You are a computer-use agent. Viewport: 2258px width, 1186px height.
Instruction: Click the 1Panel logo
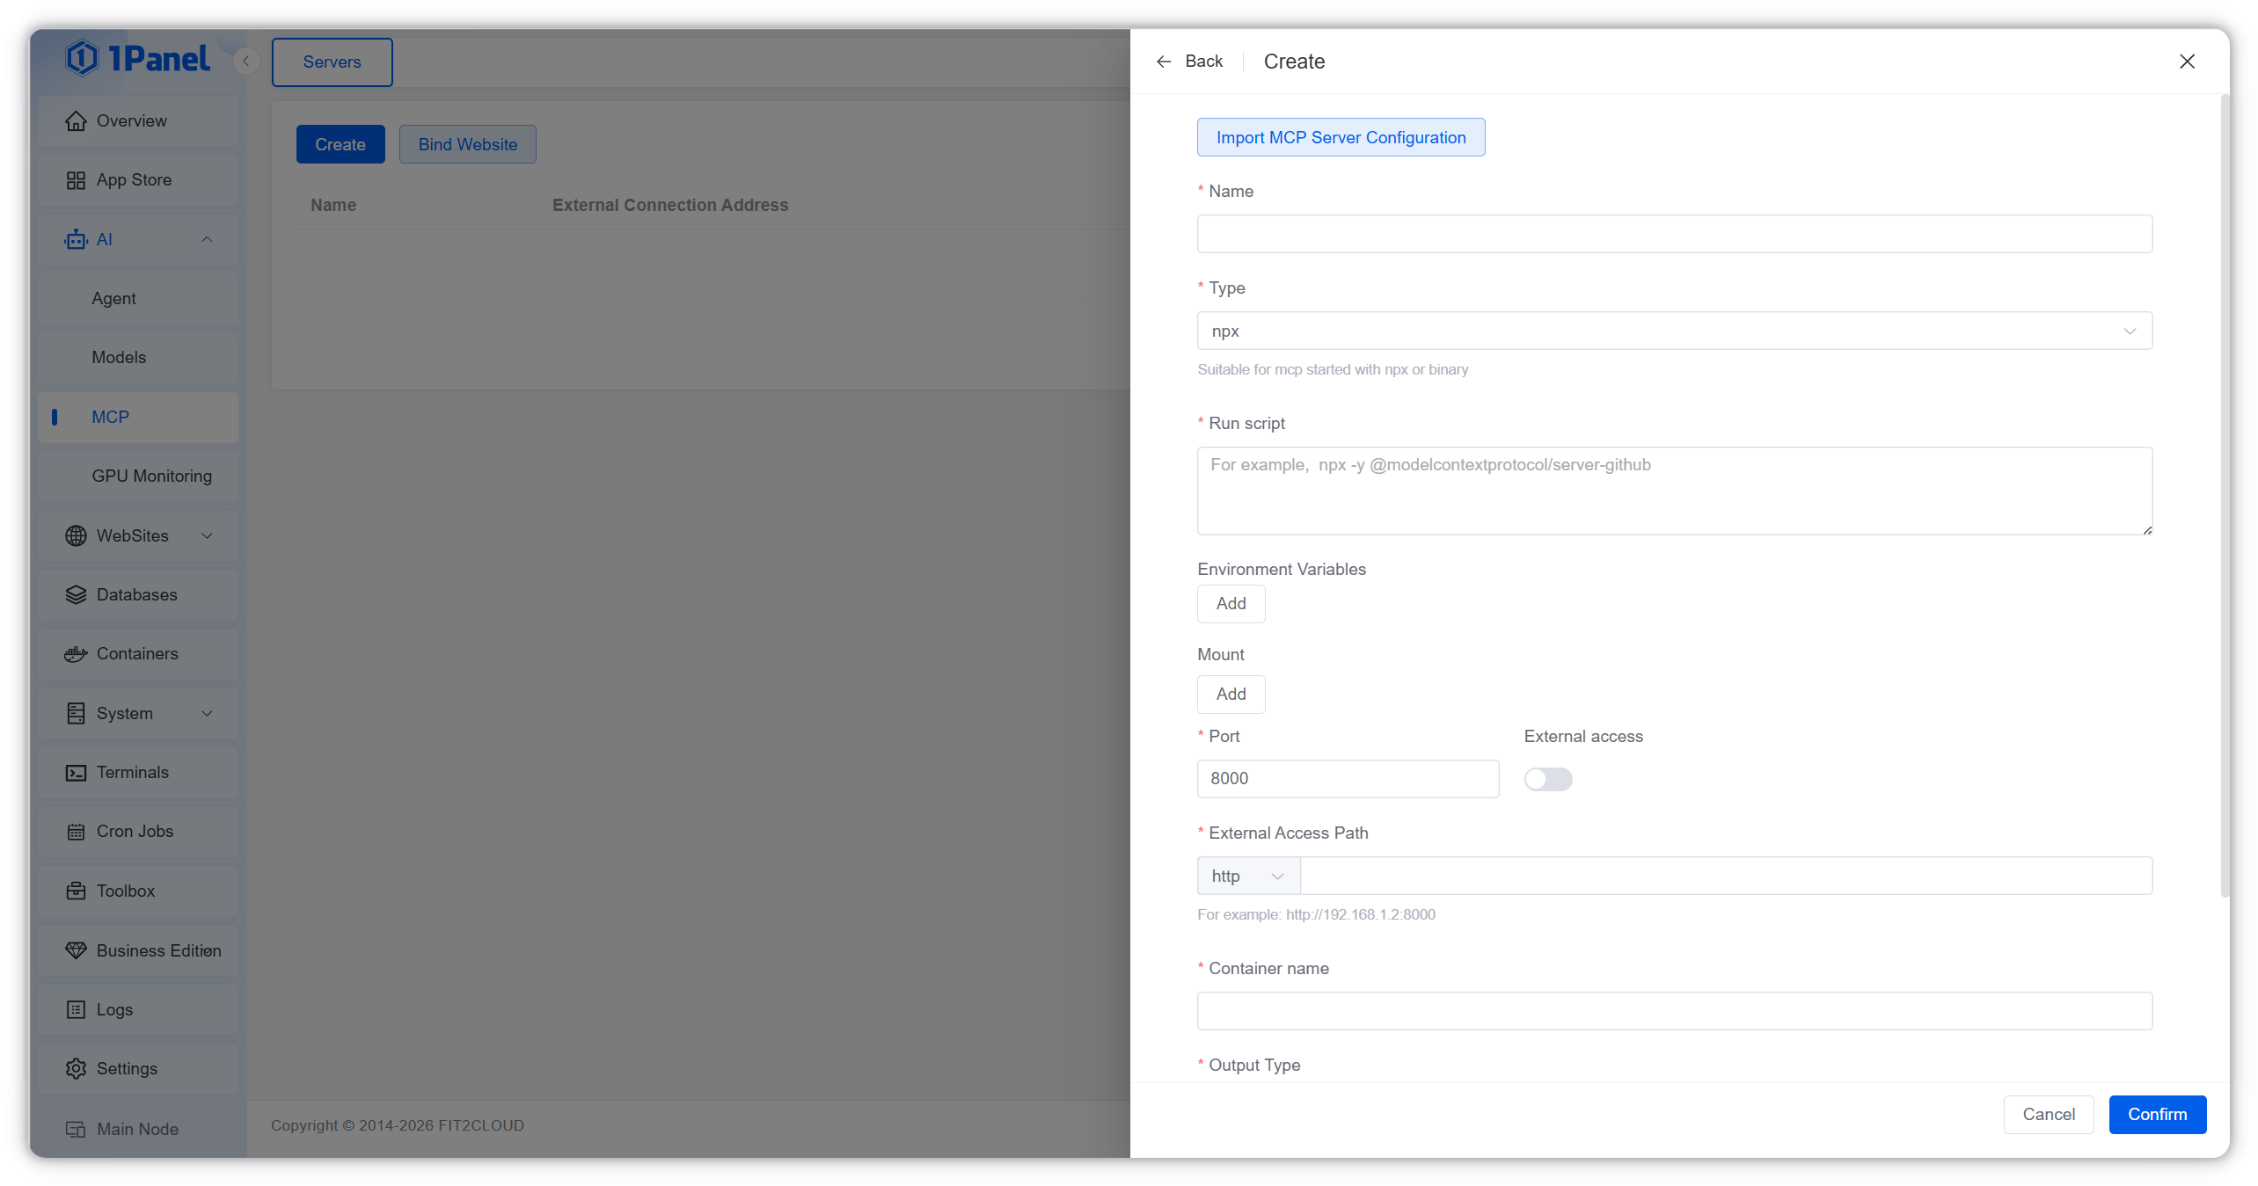(138, 59)
